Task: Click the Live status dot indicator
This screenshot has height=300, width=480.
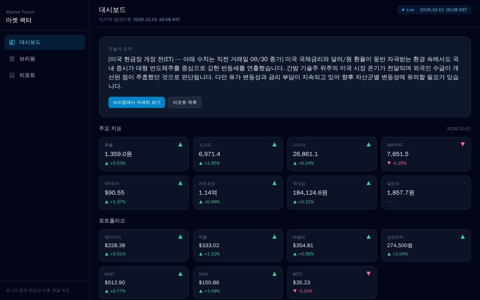Action: (403, 10)
